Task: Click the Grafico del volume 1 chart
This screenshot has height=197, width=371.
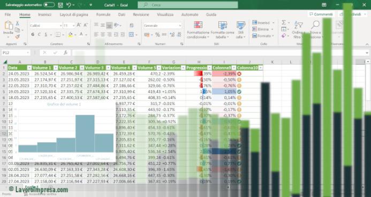Action: (x=64, y=131)
